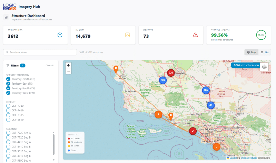Switch to List view
Image resolution: width=276 pixels, height=163 pixels.
click(265, 52)
